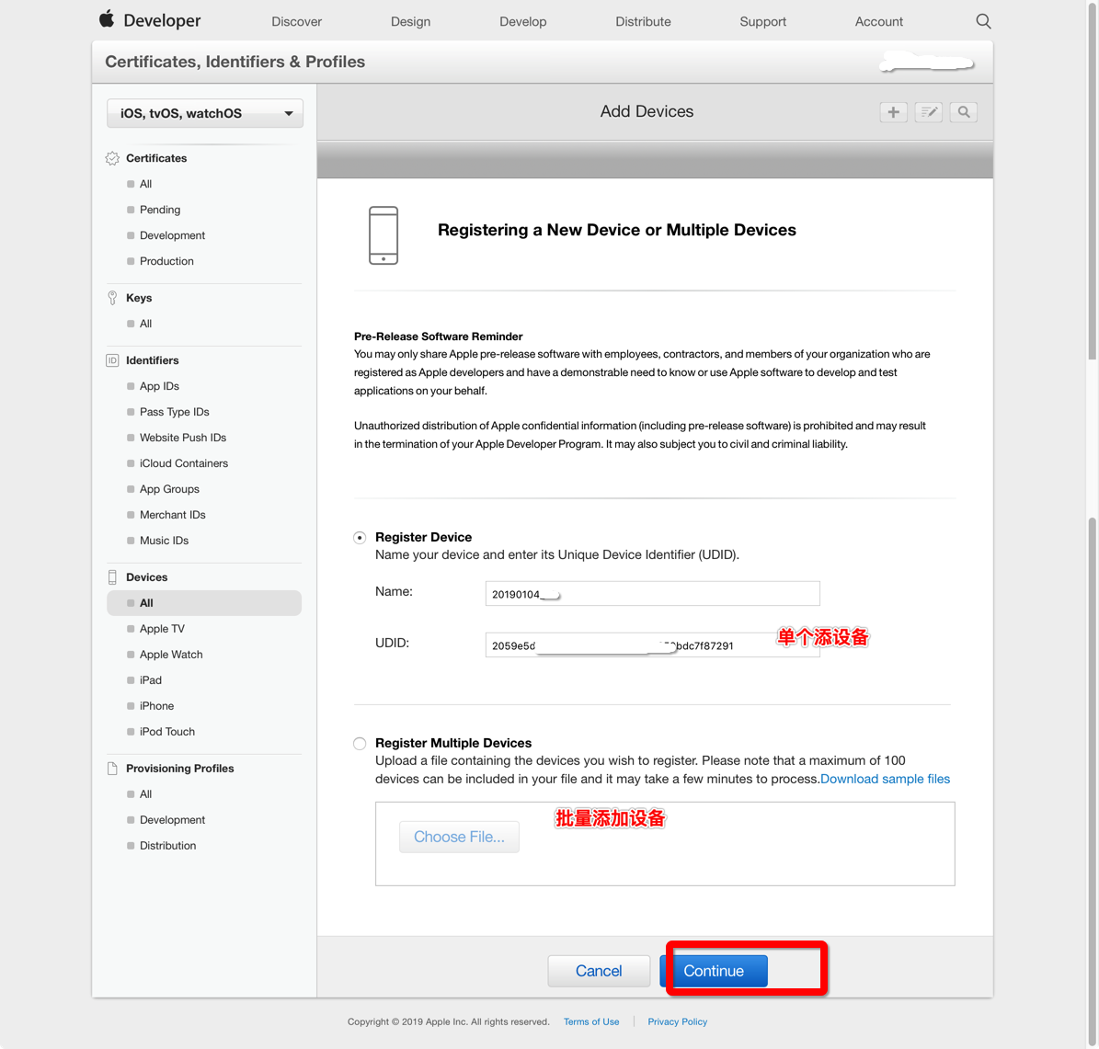The width and height of the screenshot is (1099, 1049).
Task: Select Distribution provisioning profiles
Action: click(167, 846)
